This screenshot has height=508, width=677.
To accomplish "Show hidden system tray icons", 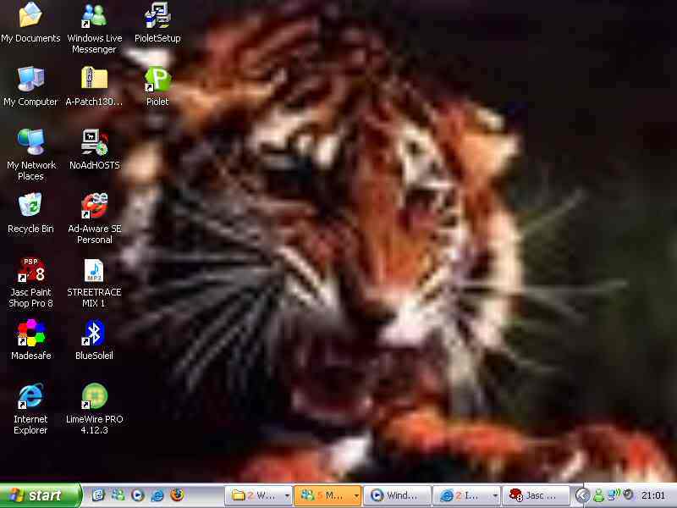I will [582, 495].
